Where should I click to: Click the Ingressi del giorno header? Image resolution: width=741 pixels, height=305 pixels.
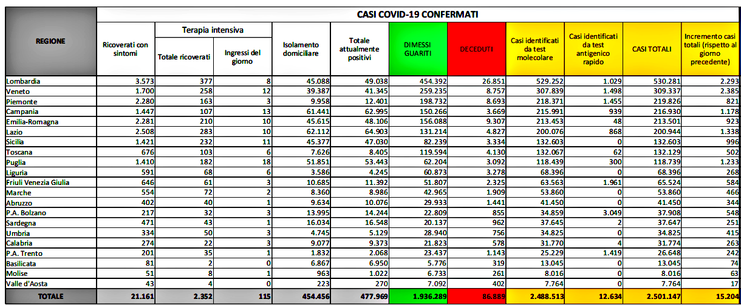click(x=242, y=57)
